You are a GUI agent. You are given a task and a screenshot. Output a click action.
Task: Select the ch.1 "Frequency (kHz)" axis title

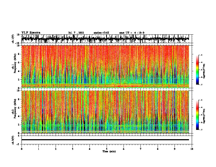[x=15, y=63]
